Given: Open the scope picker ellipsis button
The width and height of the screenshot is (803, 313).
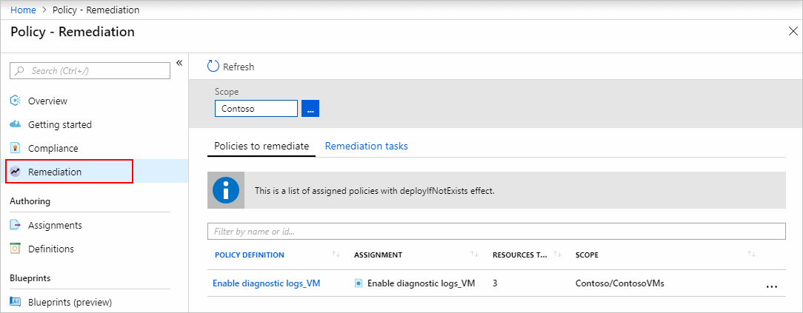Looking at the screenshot, I should [x=310, y=109].
